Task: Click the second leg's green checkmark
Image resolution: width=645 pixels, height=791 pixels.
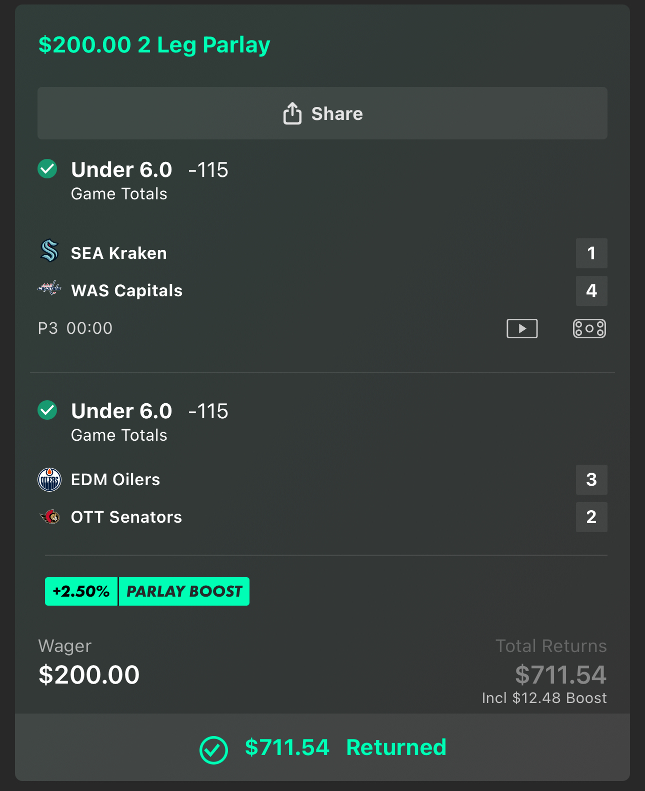Action: tap(47, 410)
